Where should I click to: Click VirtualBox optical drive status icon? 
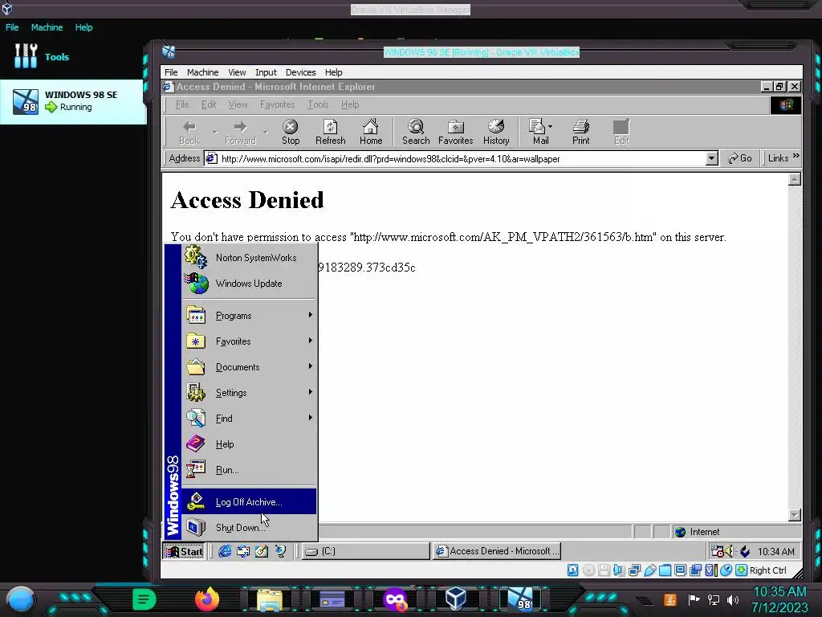point(588,570)
